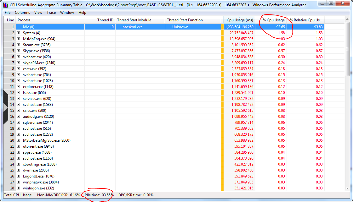Viewport: 353px width, 202px height.
Task: Expand the System (4) process row
Action: pyautogui.click(x=19, y=33)
